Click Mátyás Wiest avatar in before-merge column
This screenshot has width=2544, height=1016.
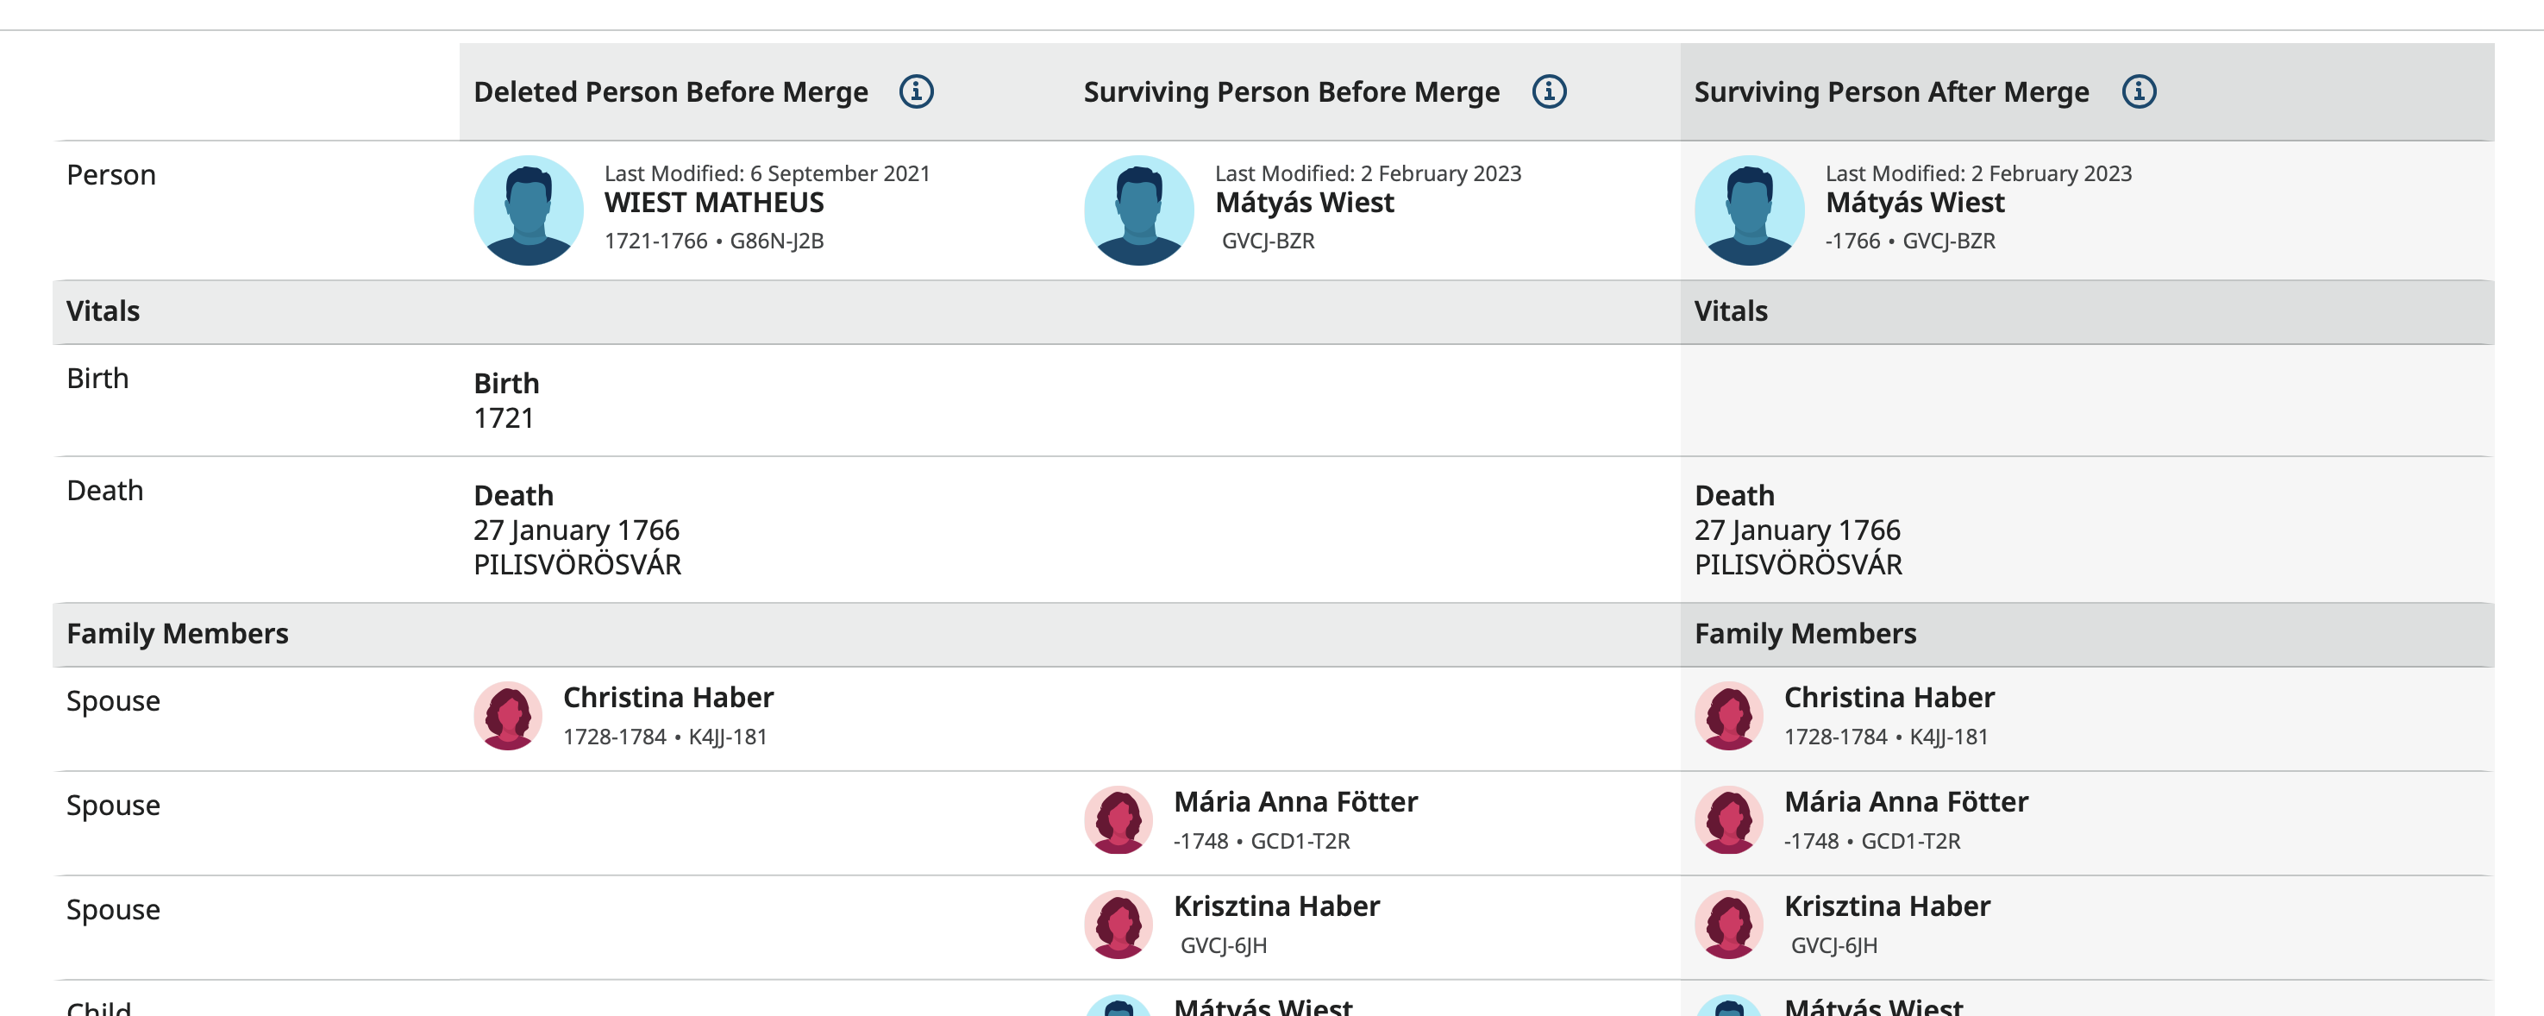(1138, 210)
